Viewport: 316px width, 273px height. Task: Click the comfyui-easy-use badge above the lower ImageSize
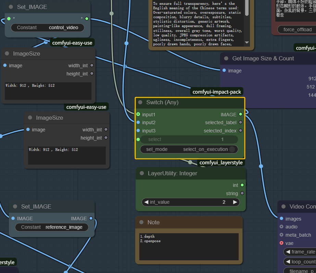click(x=86, y=107)
